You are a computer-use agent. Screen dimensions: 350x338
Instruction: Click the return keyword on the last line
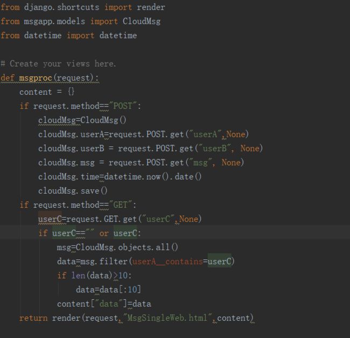33,318
